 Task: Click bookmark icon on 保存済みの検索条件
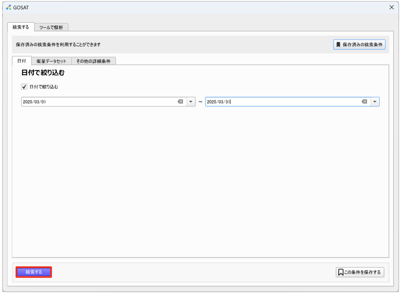(x=338, y=44)
